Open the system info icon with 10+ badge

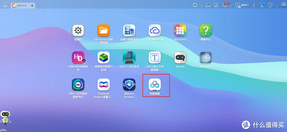(x=262, y=5)
